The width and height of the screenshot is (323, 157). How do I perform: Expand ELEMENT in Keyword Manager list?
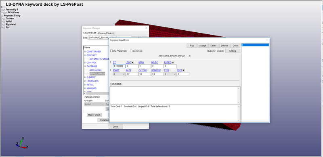pyautogui.click(x=85, y=77)
